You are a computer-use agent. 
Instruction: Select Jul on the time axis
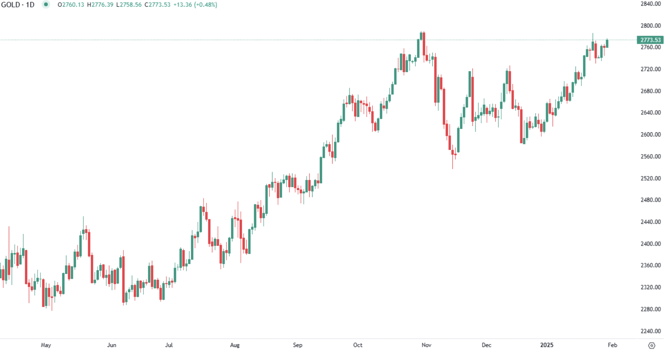(x=169, y=345)
